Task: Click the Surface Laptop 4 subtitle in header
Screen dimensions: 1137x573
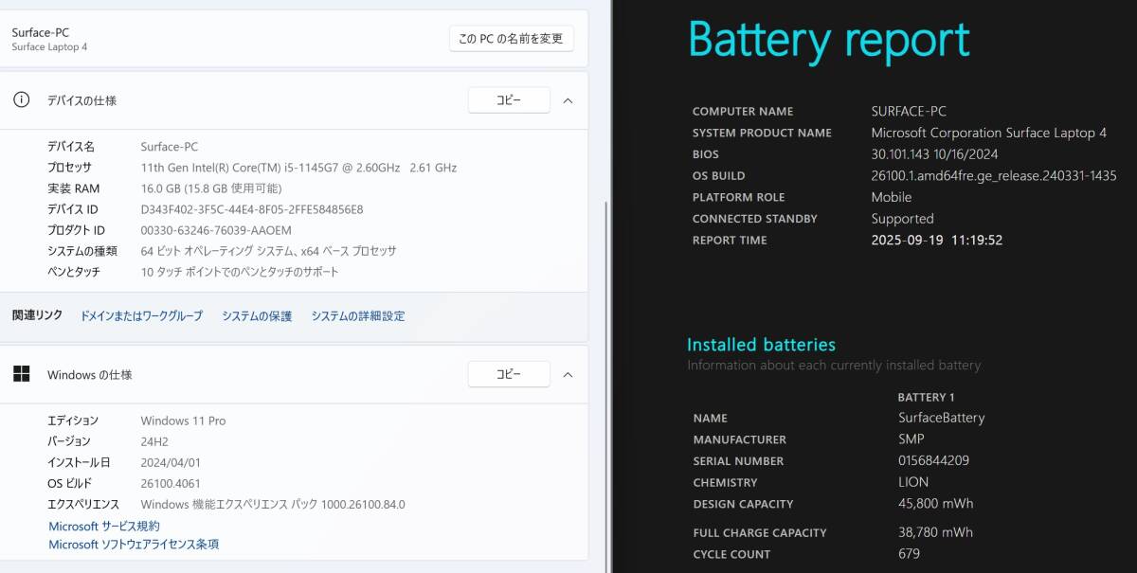Action: [49, 47]
